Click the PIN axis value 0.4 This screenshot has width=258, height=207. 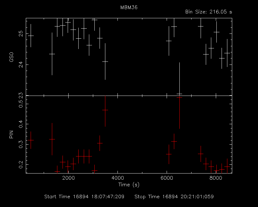pos(21,124)
